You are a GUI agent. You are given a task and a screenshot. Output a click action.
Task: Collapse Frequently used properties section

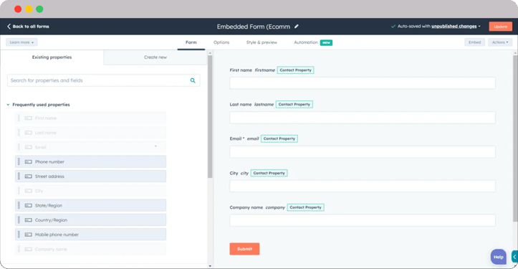click(x=9, y=105)
